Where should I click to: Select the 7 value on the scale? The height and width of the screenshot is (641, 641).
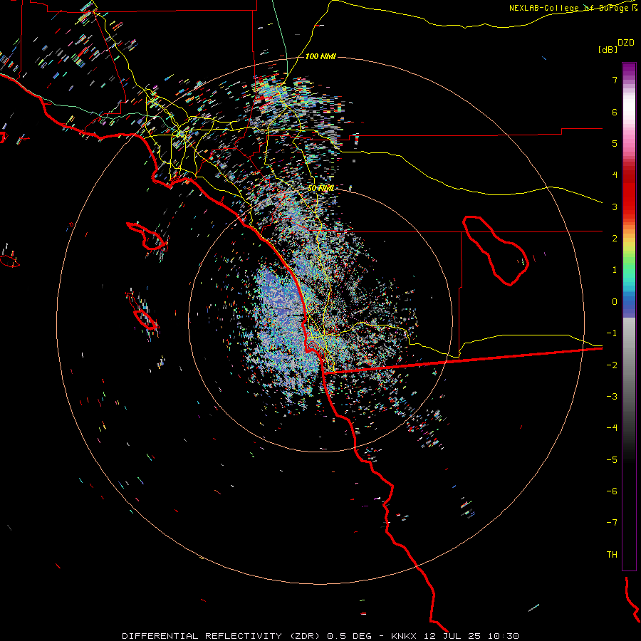coord(615,80)
